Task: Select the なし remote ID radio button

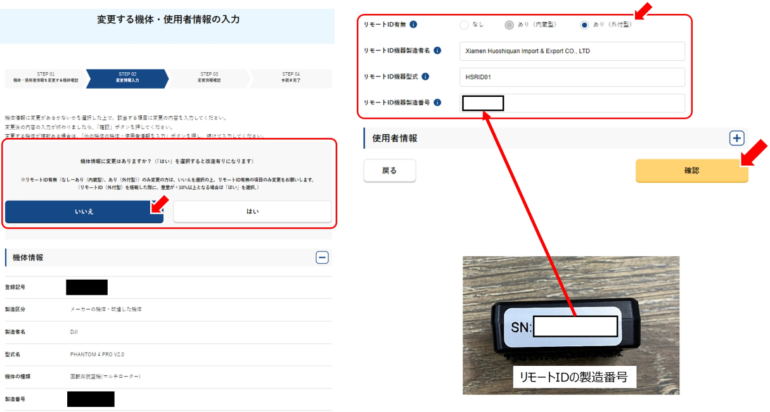Action: point(464,25)
